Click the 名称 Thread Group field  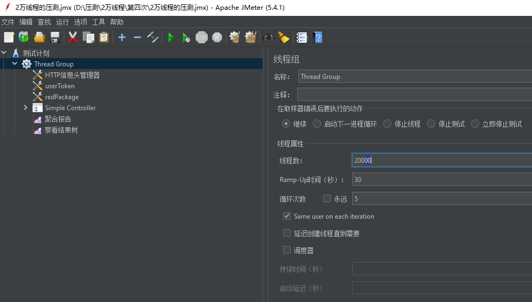[x=415, y=76]
